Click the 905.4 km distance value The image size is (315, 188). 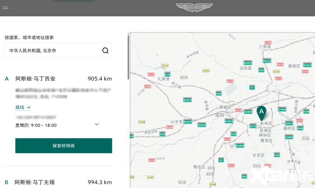click(x=100, y=79)
